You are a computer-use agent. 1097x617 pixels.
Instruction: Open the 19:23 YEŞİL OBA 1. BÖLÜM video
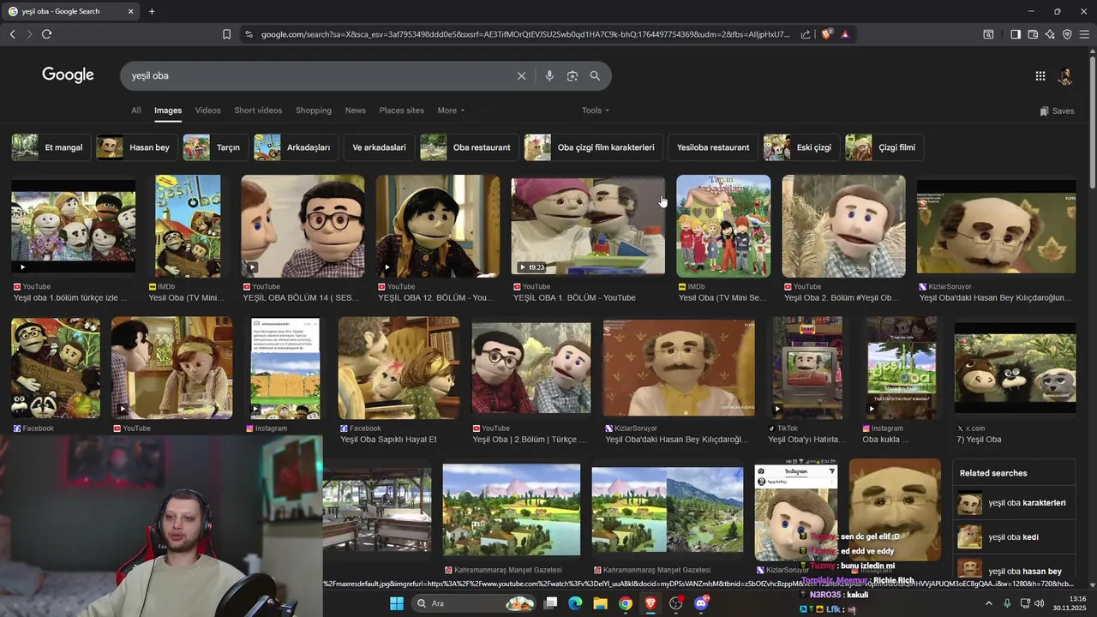588,226
